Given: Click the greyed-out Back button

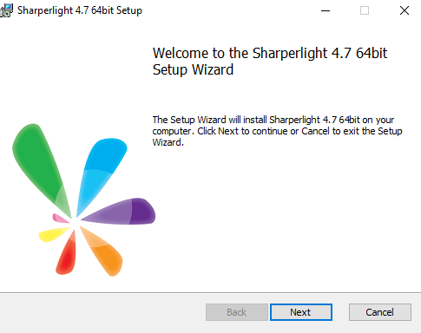Looking at the screenshot, I should [x=237, y=312].
